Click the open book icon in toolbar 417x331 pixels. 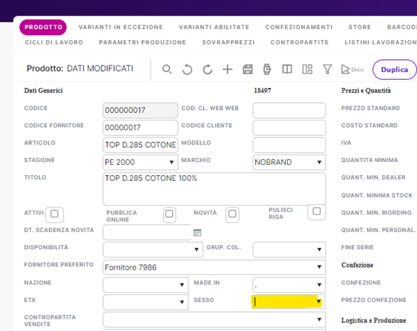pos(287,69)
